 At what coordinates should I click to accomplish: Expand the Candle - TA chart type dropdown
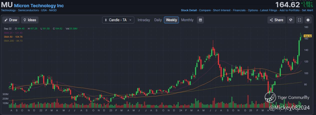point(118,20)
